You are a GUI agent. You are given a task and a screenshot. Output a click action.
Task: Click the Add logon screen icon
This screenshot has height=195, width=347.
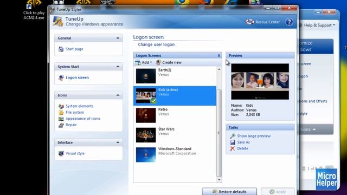(138, 63)
